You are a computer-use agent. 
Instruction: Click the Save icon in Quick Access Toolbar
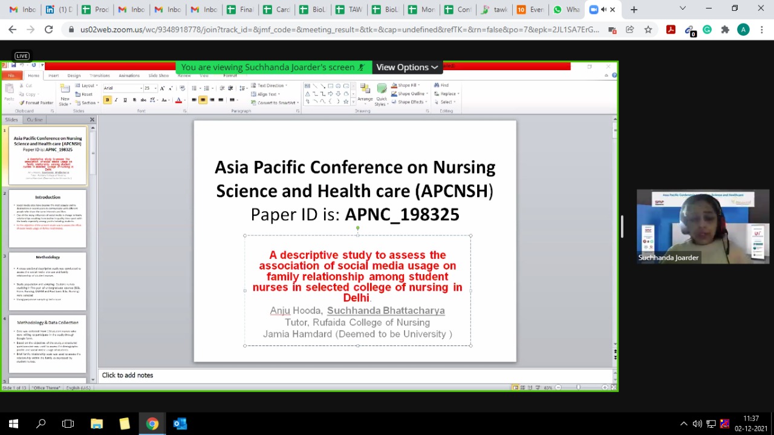point(13,65)
